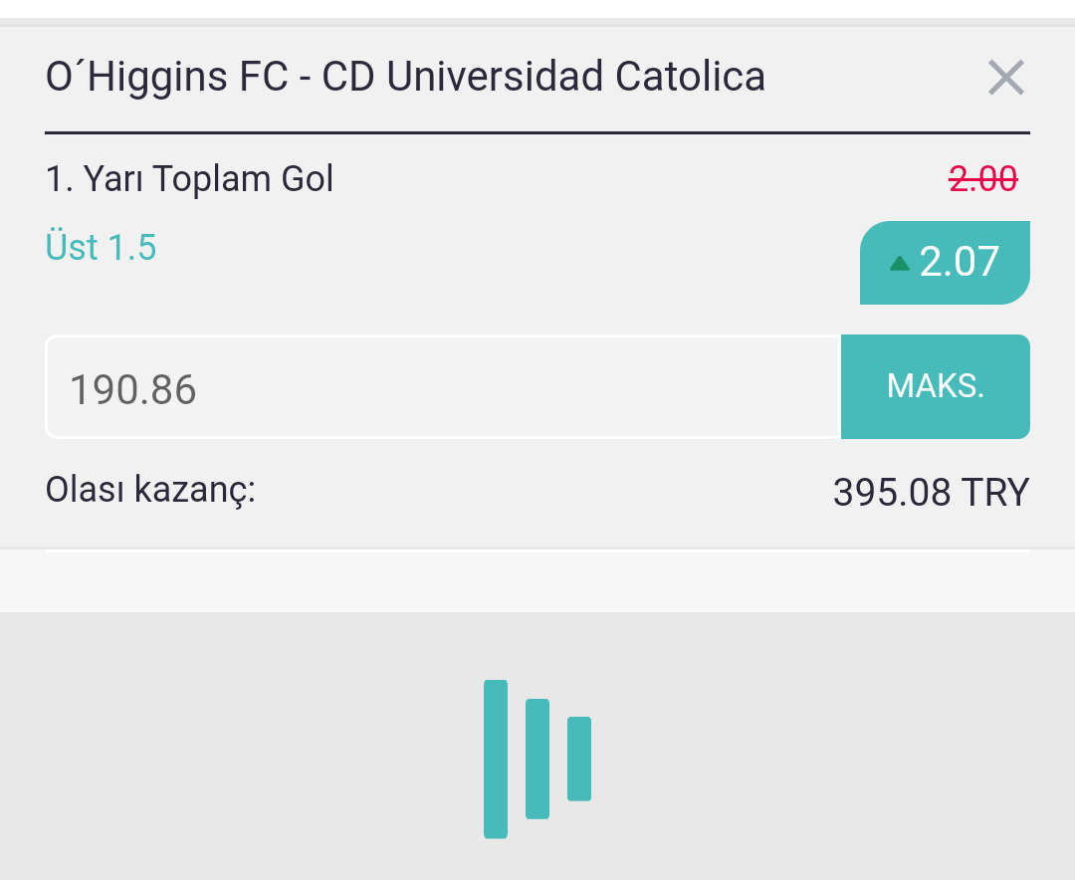The width and height of the screenshot is (1075, 880).
Task: Click the struck-through 2.00 old odds
Action: click(x=983, y=179)
